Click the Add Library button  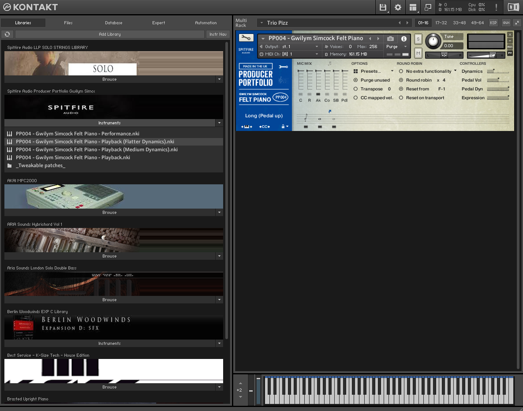coord(110,34)
